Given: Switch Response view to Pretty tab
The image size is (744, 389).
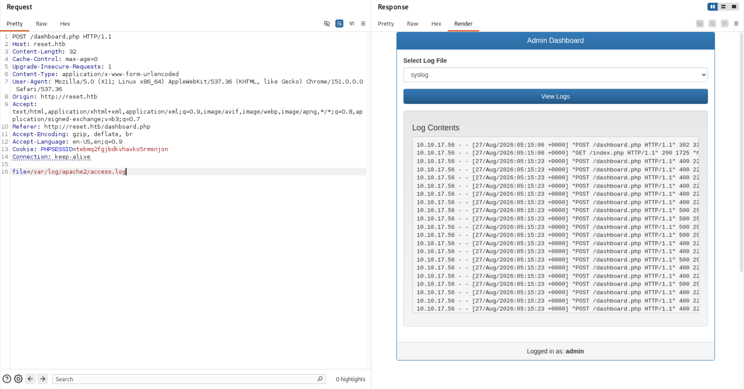Looking at the screenshot, I should pyautogui.click(x=386, y=24).
